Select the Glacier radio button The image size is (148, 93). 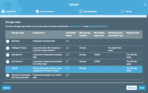point(8,69)
